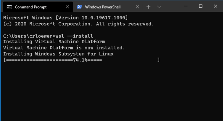
Task: Switch to the Command Prompt tab
Action: 31,7
